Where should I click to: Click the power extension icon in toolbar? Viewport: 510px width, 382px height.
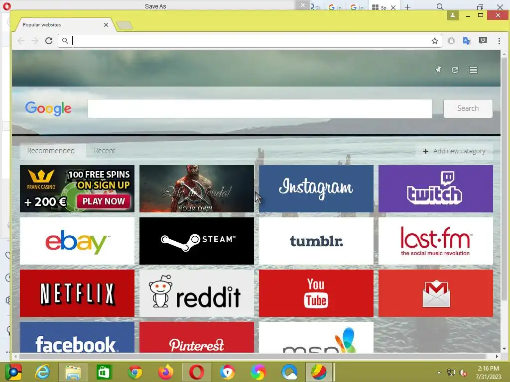[x=483, y=40]
